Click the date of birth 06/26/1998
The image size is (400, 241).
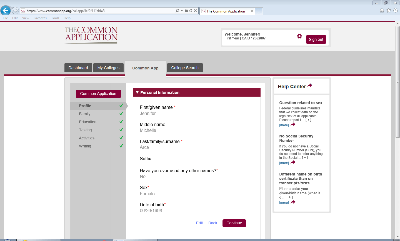(151, 210)
